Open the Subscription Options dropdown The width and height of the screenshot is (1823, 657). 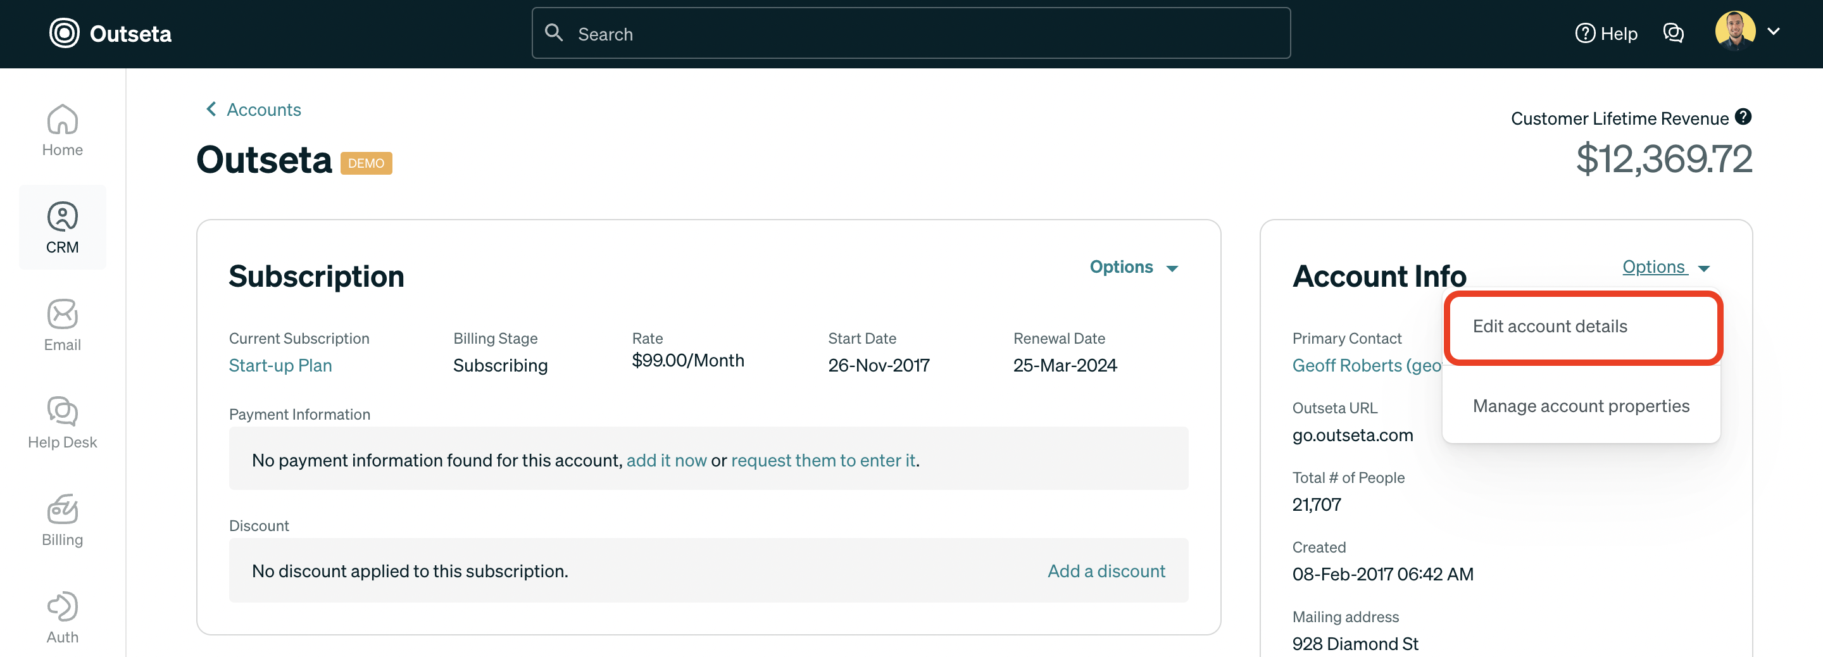1132,267
